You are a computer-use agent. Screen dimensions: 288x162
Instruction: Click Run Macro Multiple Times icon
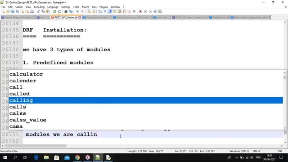[x=155, y=11]
